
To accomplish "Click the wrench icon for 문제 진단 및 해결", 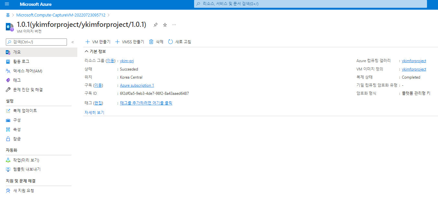I will 8,90.
